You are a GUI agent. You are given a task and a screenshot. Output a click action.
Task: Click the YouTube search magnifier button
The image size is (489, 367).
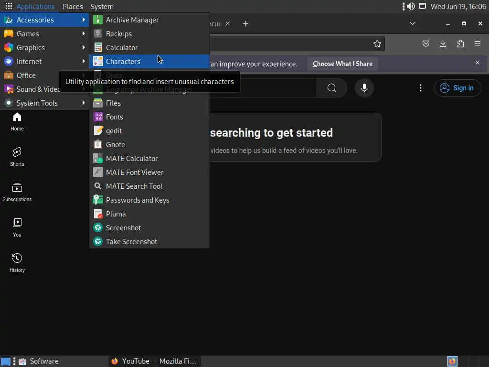pos(332,88)
